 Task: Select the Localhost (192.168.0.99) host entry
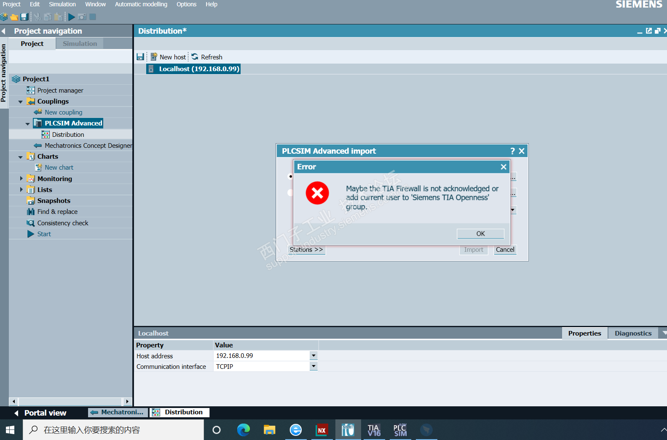193,69
